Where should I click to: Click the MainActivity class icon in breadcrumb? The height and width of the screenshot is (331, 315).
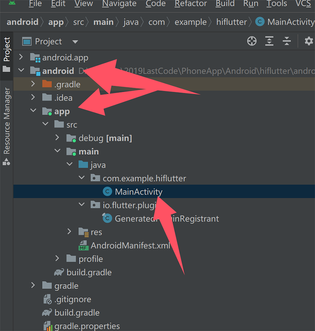point(260,22)
